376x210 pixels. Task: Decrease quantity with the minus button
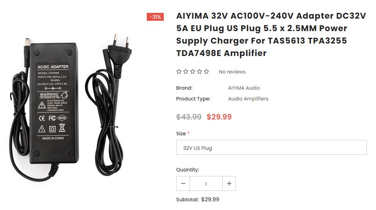pos(183,183)
